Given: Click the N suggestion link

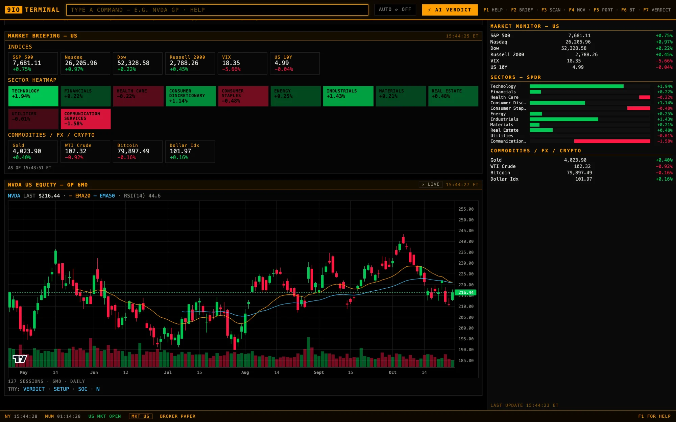Looking at the screenshot, I should click(98, 389).
